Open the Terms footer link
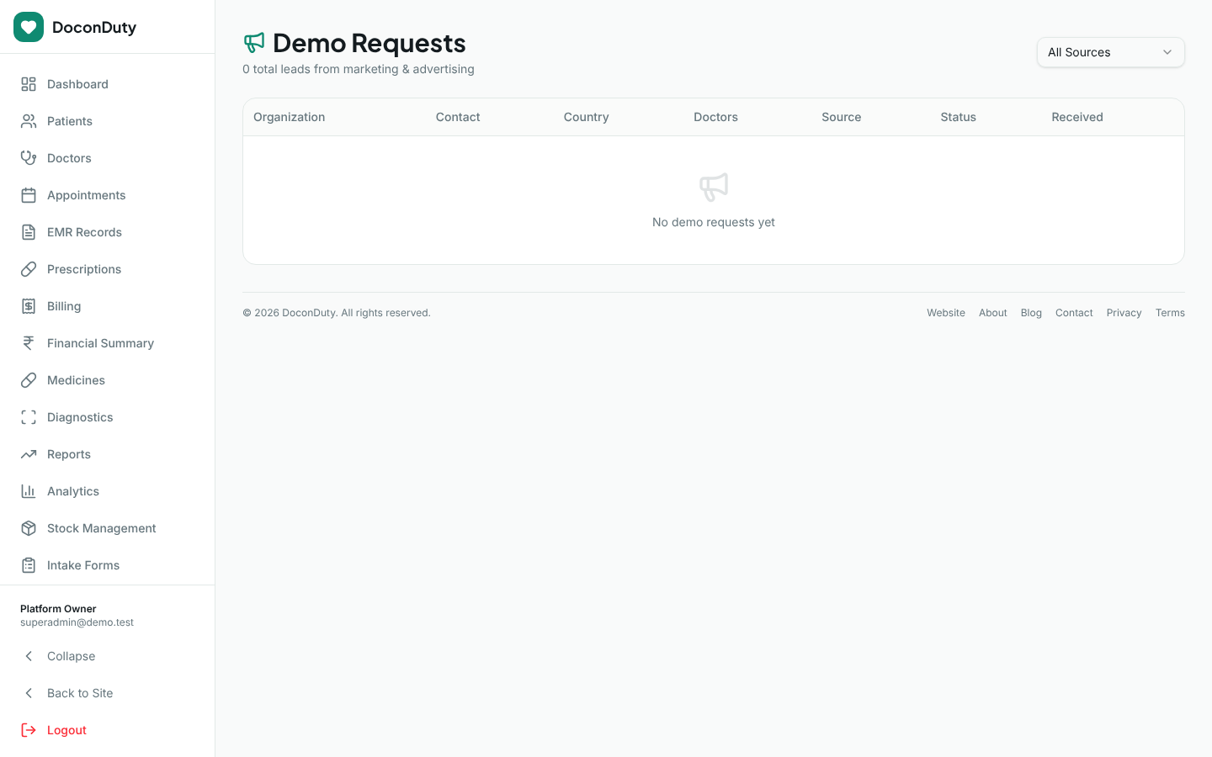1212x757 pixels. tap(1170, 313)
